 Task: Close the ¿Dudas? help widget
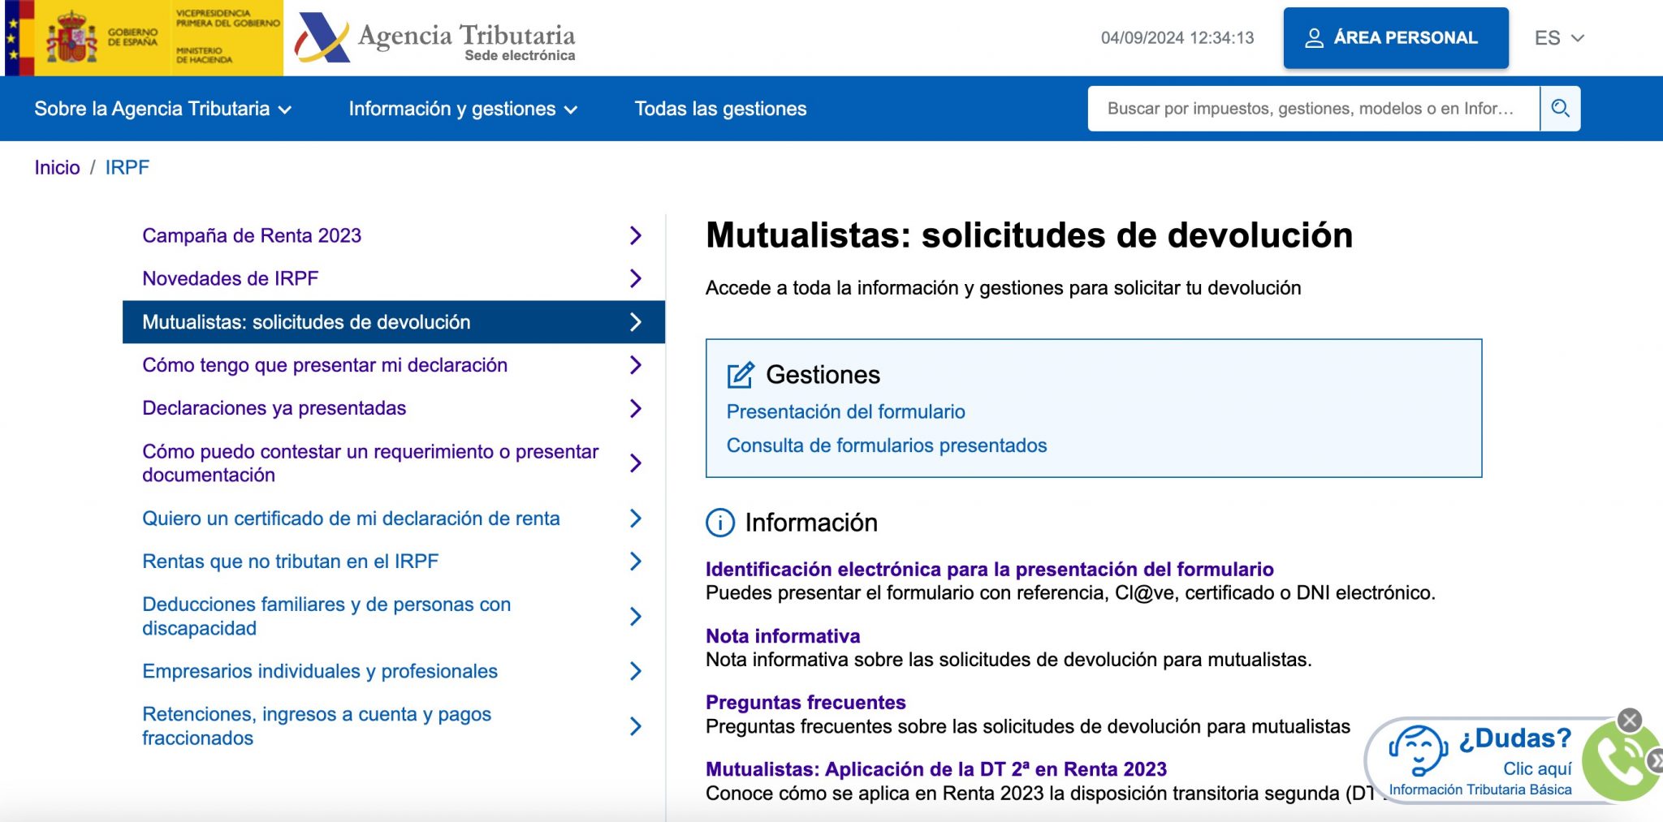[1629, 720]
